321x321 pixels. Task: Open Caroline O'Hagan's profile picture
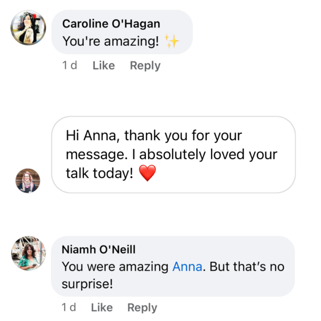tap(28, 28)
